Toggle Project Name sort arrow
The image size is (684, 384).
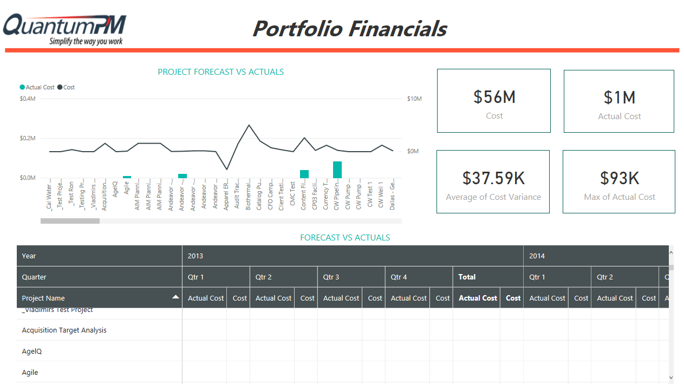(175, 297)
